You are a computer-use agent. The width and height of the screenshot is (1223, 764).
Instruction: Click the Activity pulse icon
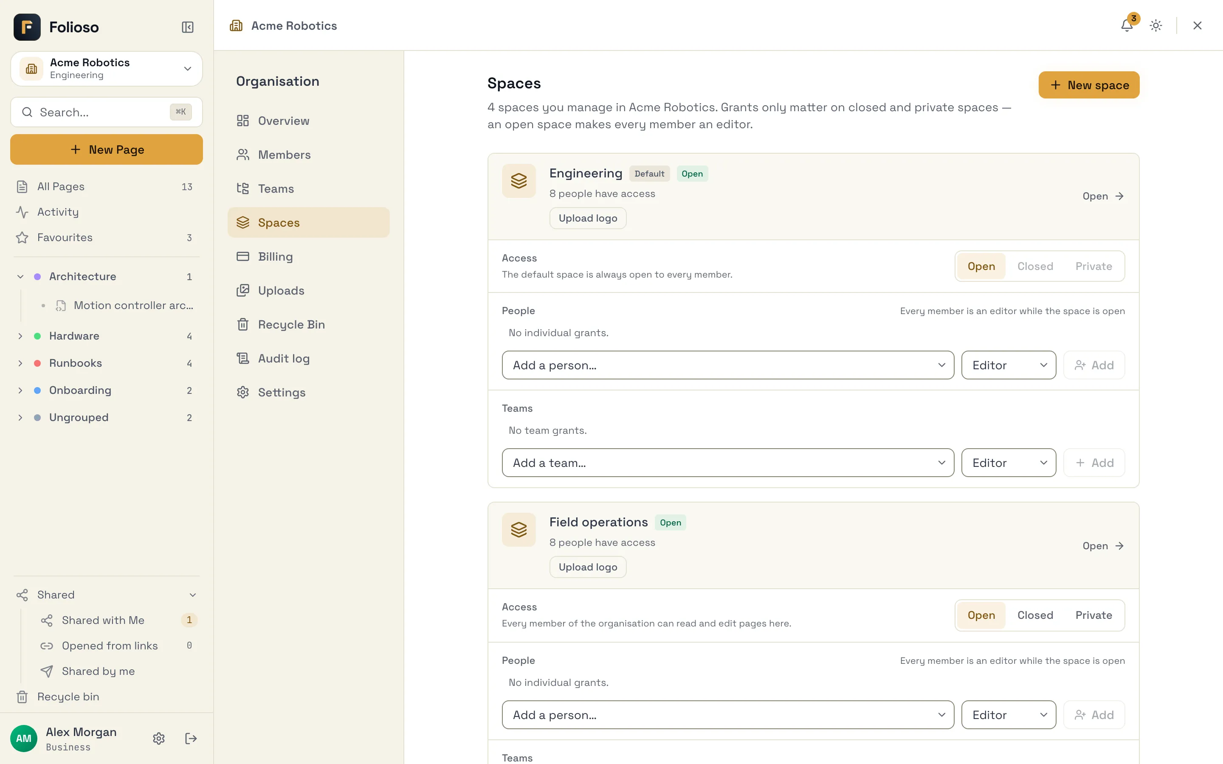22,212
